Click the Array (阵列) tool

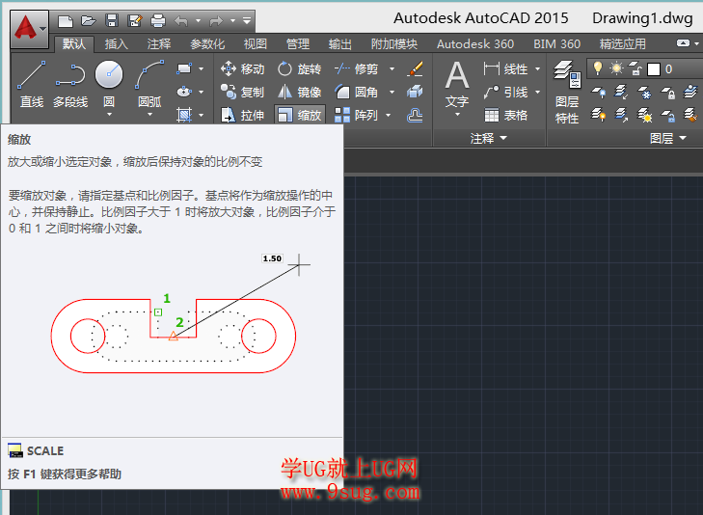357,115
